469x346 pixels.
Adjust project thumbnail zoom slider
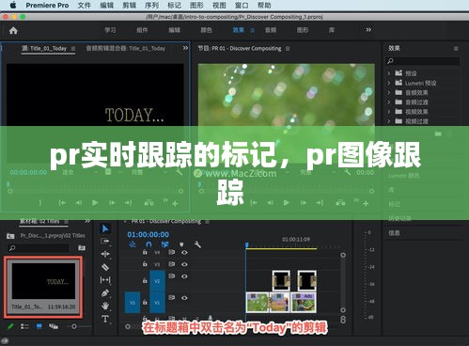[74, 326]
